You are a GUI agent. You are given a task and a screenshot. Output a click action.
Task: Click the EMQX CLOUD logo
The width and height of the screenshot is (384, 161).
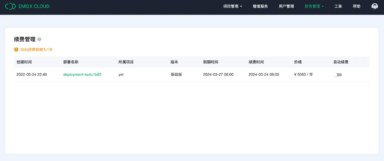click(x=27, y=6)
